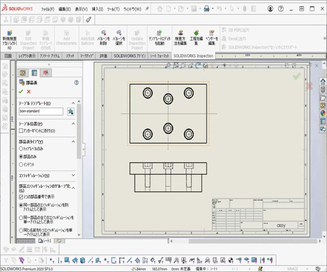
Task: Click the bom-standard template input field
Action: (41, 112)
